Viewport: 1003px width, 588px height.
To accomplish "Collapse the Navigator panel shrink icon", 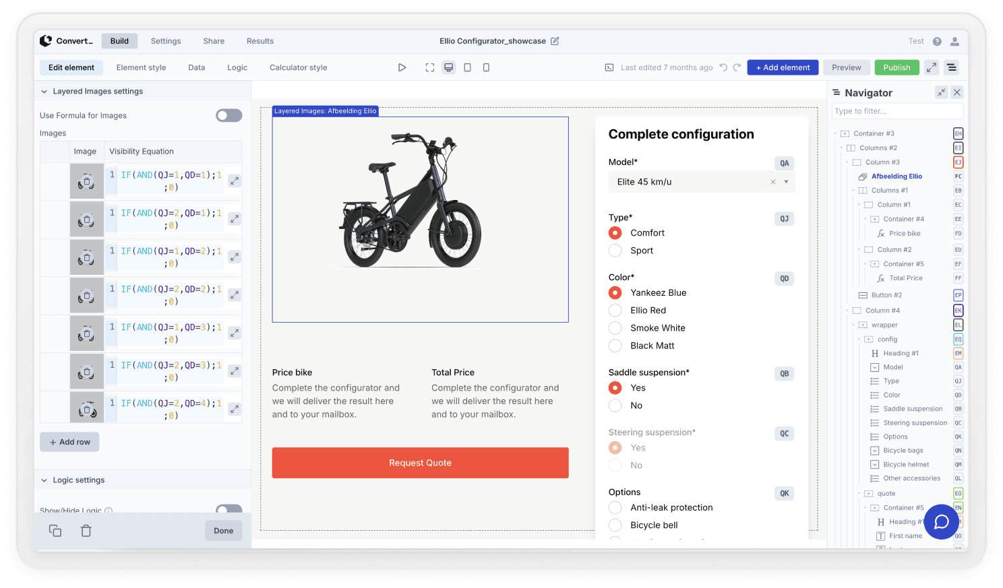I will 942,92.
